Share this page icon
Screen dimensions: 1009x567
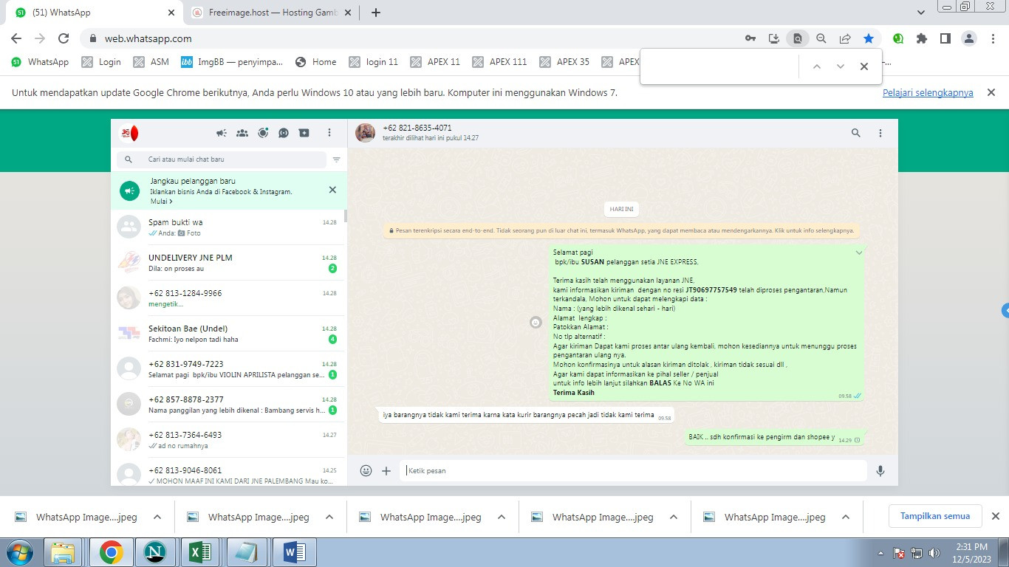click(845, 38)
